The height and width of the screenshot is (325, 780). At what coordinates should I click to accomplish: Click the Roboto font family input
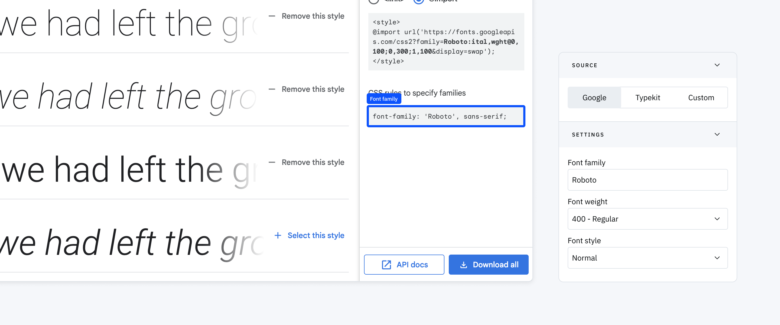(x=647, y=180)
